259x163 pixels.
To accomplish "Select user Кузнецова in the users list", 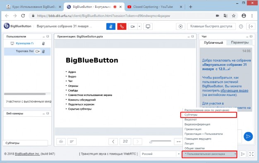I will [24, 43].
